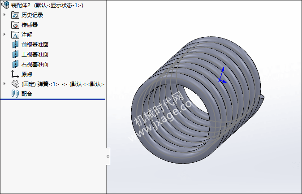Screen dimensions: 302x194
Task: Click the 传感器 folder icon
Action: coord(15,25)
